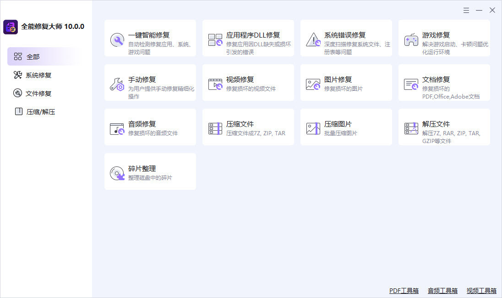Click description 修复损坏的视频文件
The image size is (502, 298).
click(x=251, y=89)
